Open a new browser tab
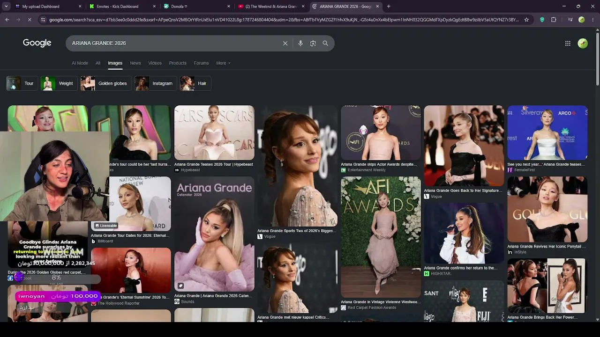 tap(389, 7)
